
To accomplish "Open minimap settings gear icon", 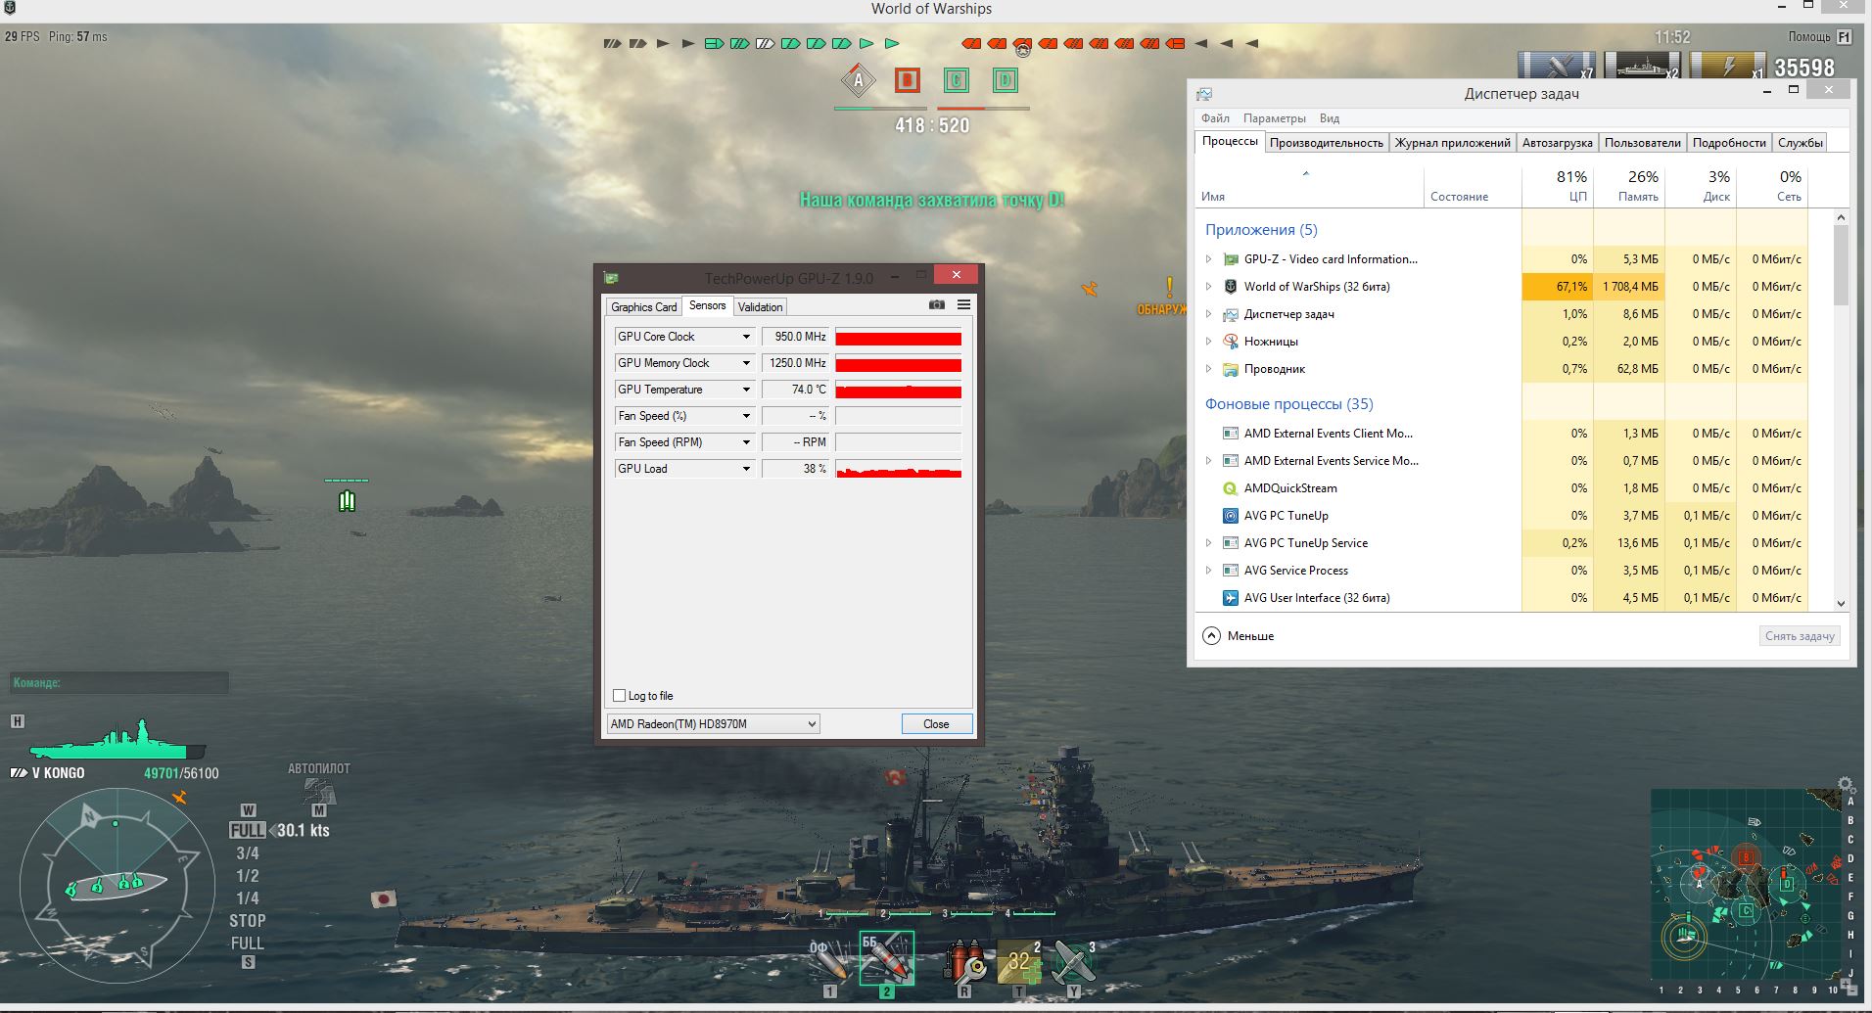I will coord(1846,784).
